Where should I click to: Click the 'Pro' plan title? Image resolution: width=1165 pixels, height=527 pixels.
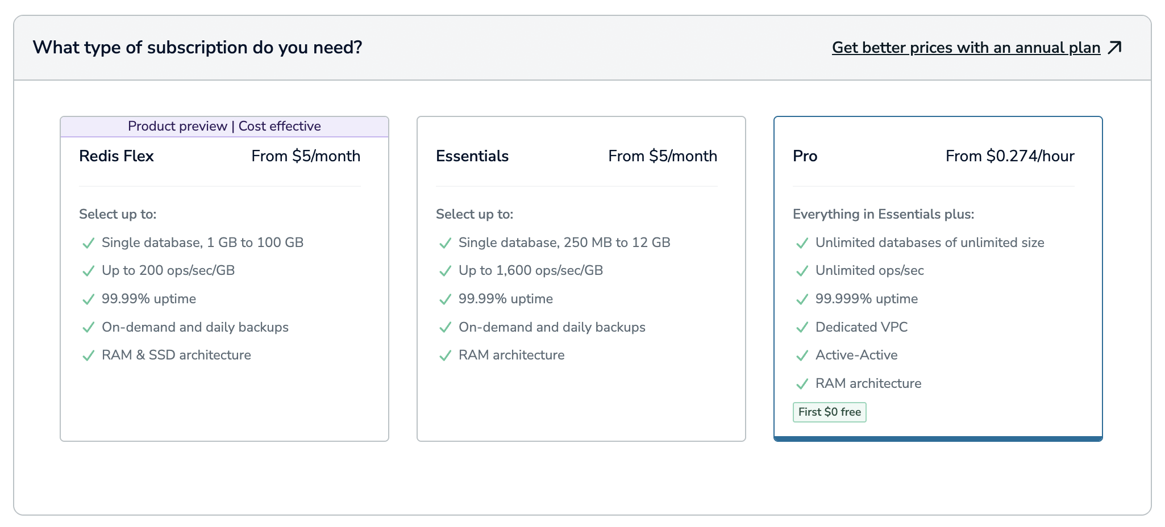coord(805,156)
